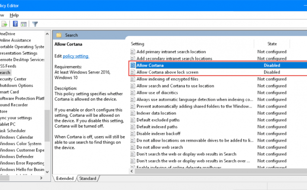The width and height of the screenshot is (307, 190).
Task: Switch to the Standard tab
Action: 88,178
